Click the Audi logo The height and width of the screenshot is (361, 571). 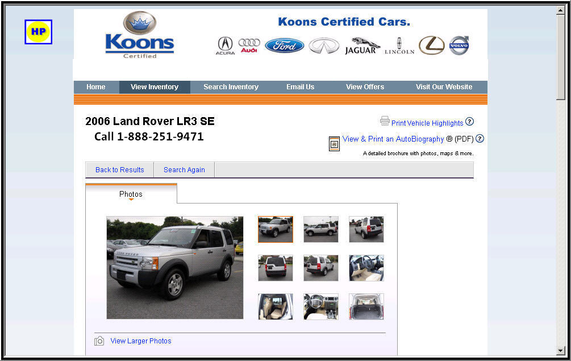pos(249,45)
